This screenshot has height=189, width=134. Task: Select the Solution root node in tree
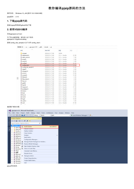click(x=16, y=126)
